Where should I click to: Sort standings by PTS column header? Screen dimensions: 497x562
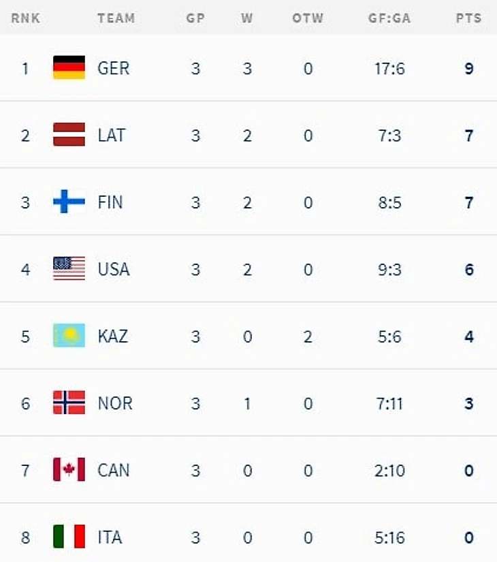pos(468,18)
